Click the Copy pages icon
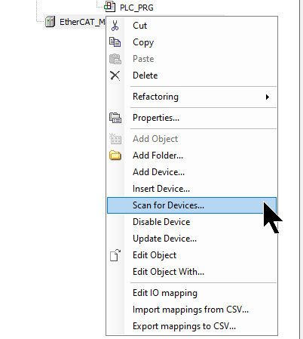Viewport: 303px width, 339px height. [115, 42]
